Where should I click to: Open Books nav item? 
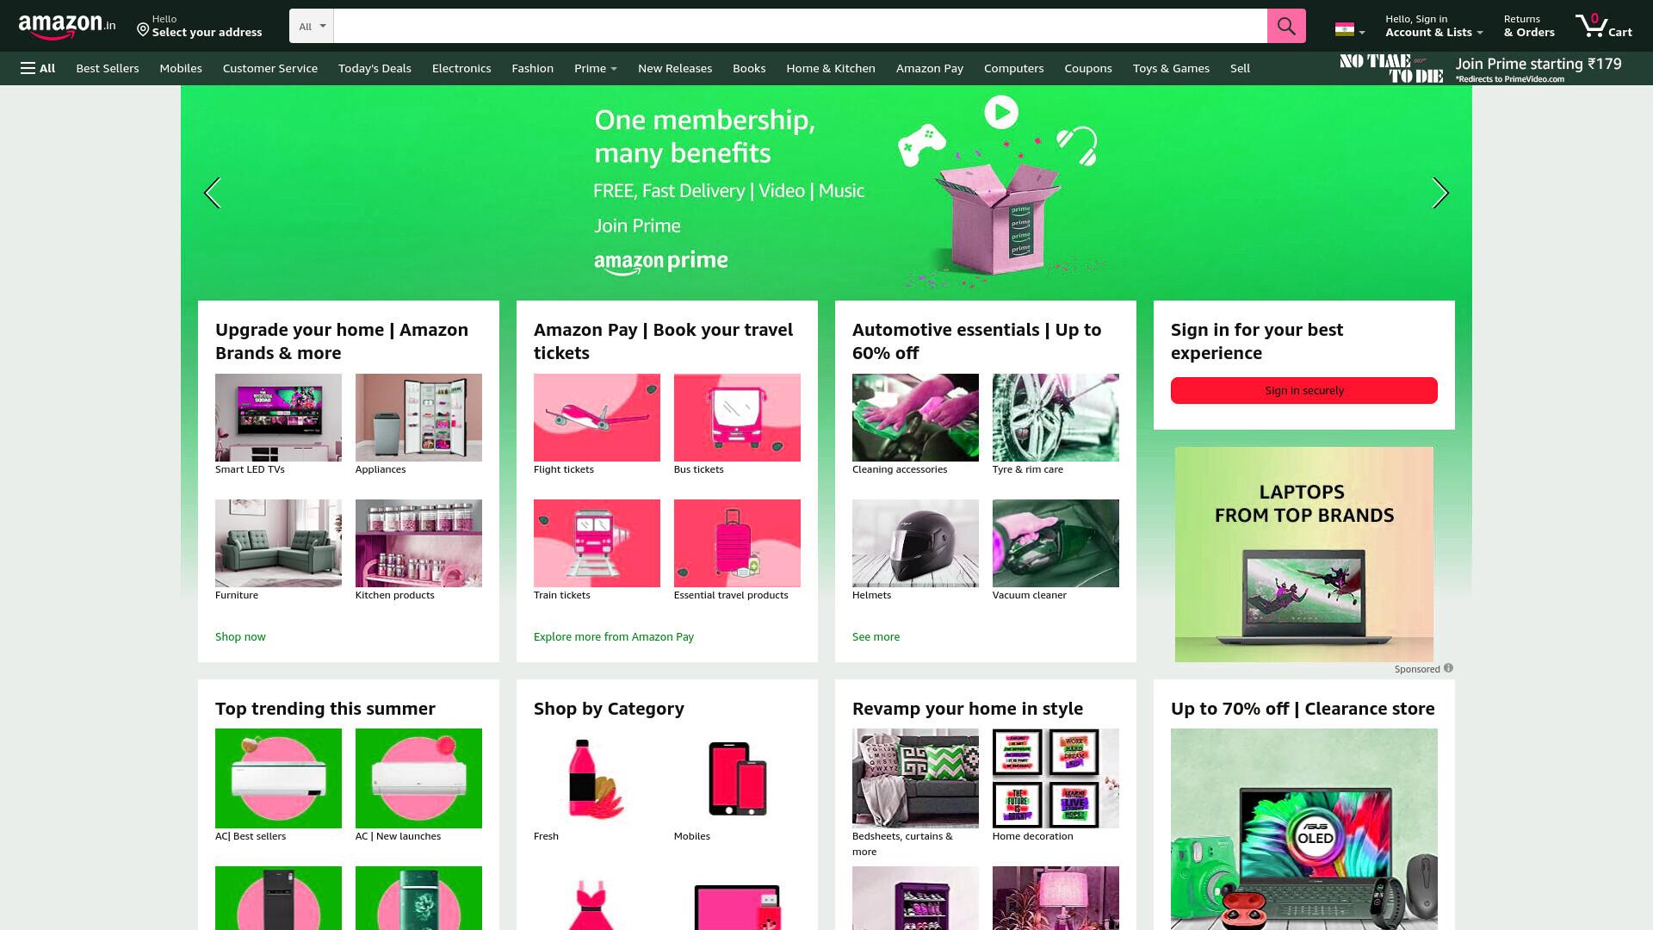coord(749,68)
